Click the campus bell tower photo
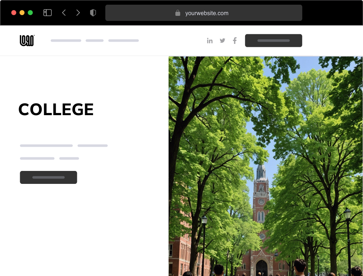363x276 pixels. 266,166
